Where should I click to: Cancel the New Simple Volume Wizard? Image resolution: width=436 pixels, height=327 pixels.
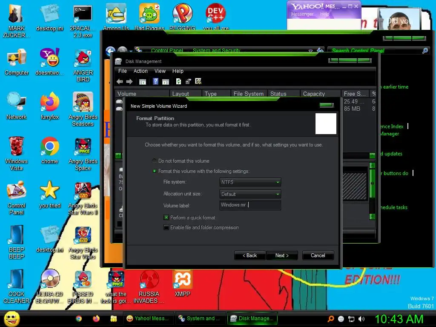[318, 255]
